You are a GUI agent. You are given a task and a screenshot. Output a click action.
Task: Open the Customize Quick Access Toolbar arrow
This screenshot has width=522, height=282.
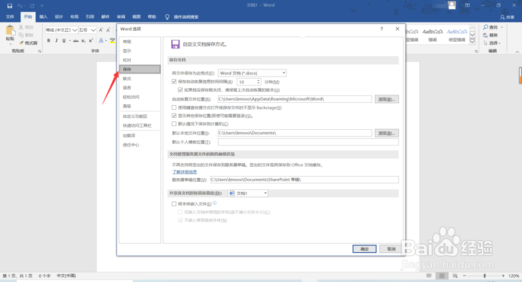[42, 6]
